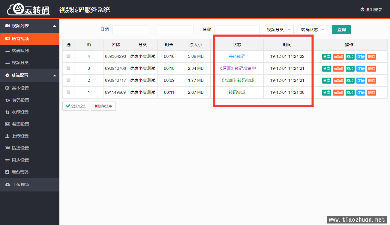
Task: Click 详情 for video 891149669
Action: click(x=361, y=92)
